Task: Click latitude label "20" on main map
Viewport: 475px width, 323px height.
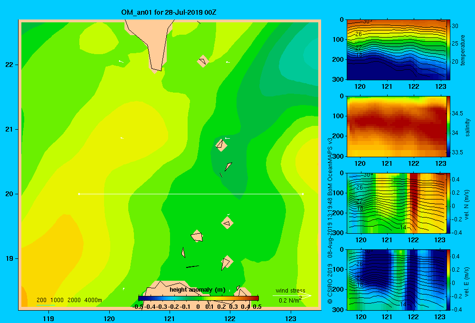Action: coord(9,194)
